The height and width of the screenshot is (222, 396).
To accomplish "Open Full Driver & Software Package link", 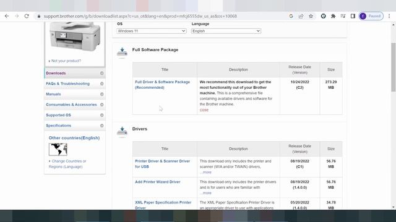I will [162, 85].
